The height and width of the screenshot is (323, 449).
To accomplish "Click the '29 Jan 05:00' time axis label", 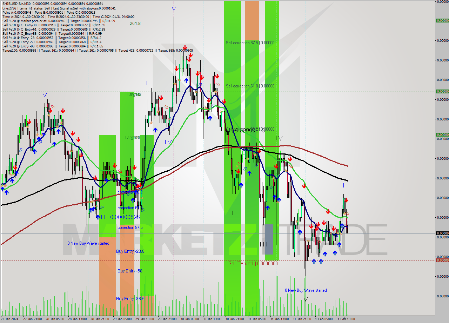I will [122, 319].
